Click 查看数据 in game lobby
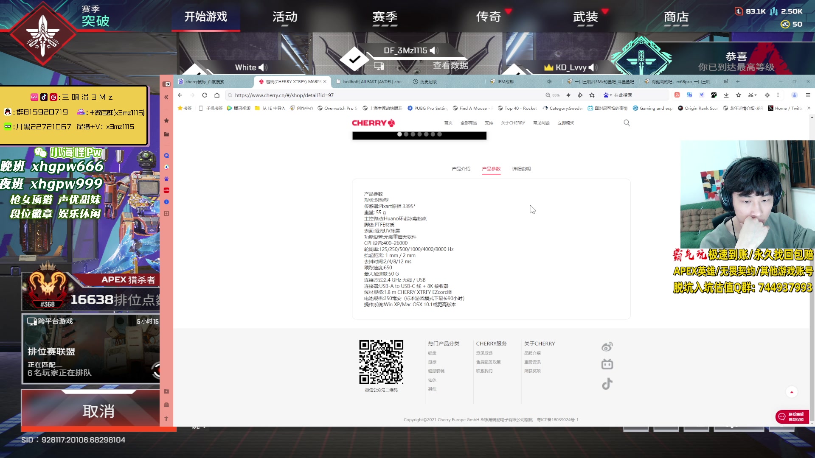The width and height of the screenshot is (815, 458). pyautogui.click(x=450, y=65)
